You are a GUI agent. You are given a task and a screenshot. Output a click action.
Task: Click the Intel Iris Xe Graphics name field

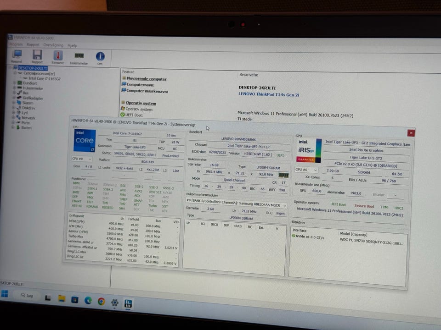coord(366,150)
